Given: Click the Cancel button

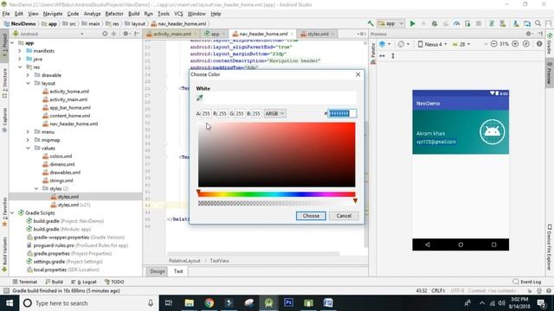Looking at the screenshot, I should pyautogui.click(x=344, y=216).
